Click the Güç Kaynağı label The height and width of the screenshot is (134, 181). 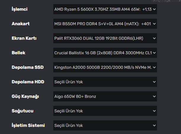[25, 96]
